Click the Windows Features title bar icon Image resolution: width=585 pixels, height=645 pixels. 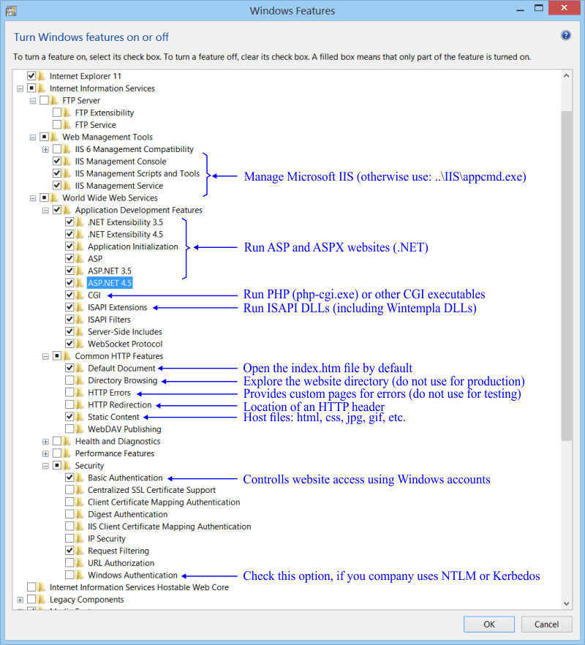pos(11,11)
